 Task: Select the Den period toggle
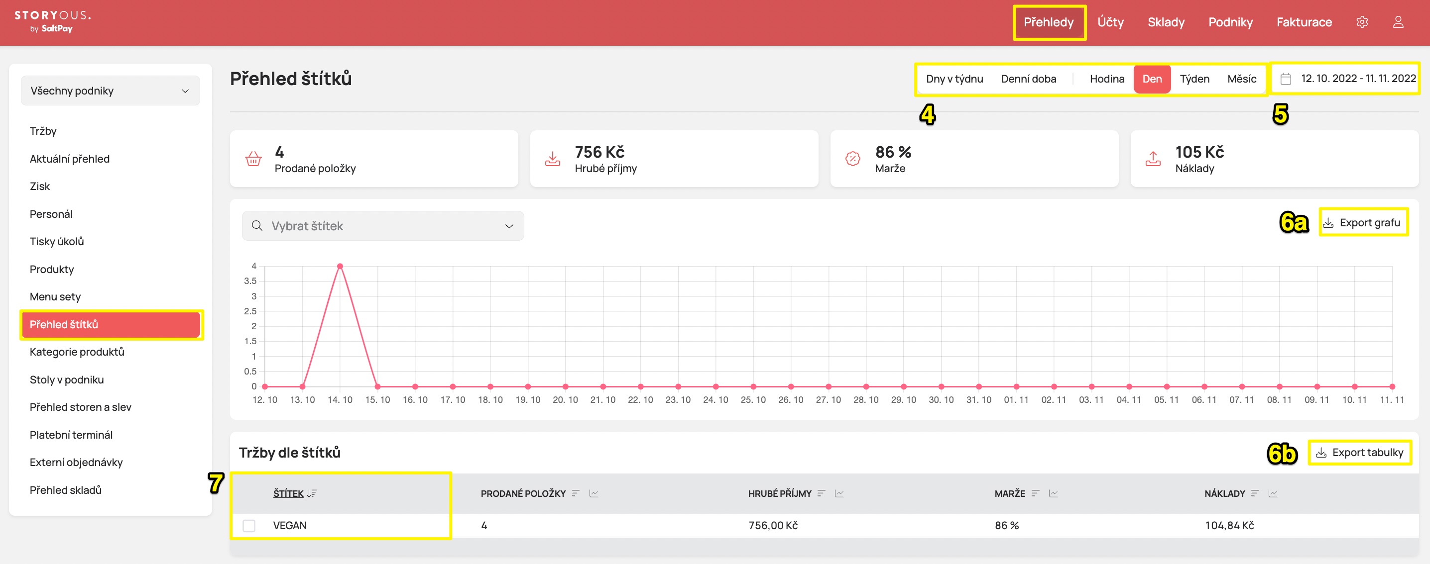[1152, 79]
